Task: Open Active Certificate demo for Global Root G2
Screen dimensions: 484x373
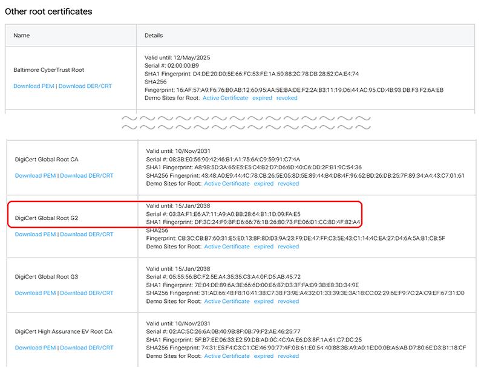Action: click(227, 247)
